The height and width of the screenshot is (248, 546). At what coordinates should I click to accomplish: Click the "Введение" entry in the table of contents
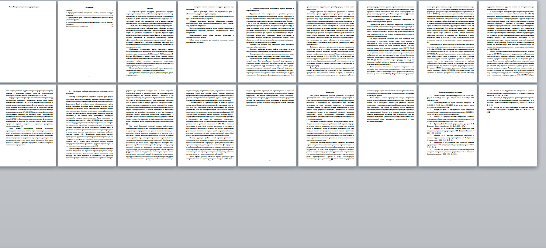tap(89, 11)
